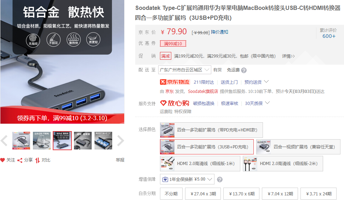Image resolution: width=344 pixels, height=200 pixels.
Task: Choose HDMI 2.0高清线 细线版-2米 option
Action: coord(283,164)
